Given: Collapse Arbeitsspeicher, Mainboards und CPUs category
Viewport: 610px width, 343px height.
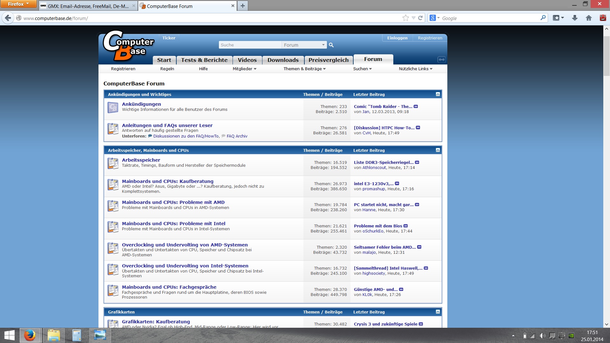Looking at the screenshot, I should (x=437, y=150).
